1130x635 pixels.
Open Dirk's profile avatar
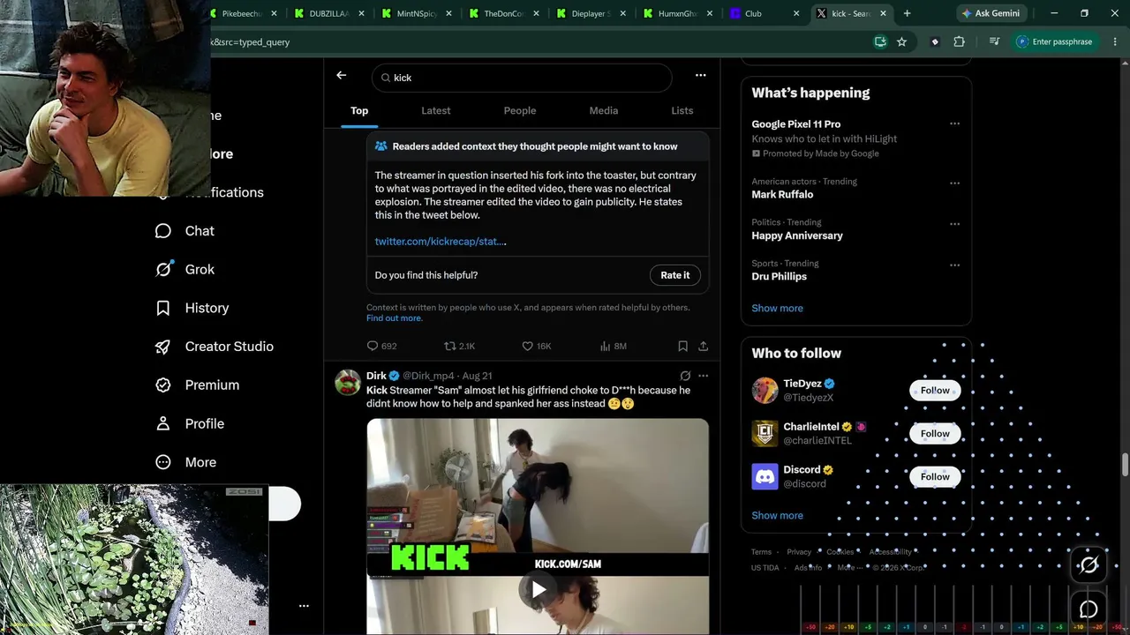tap(348, 383)
